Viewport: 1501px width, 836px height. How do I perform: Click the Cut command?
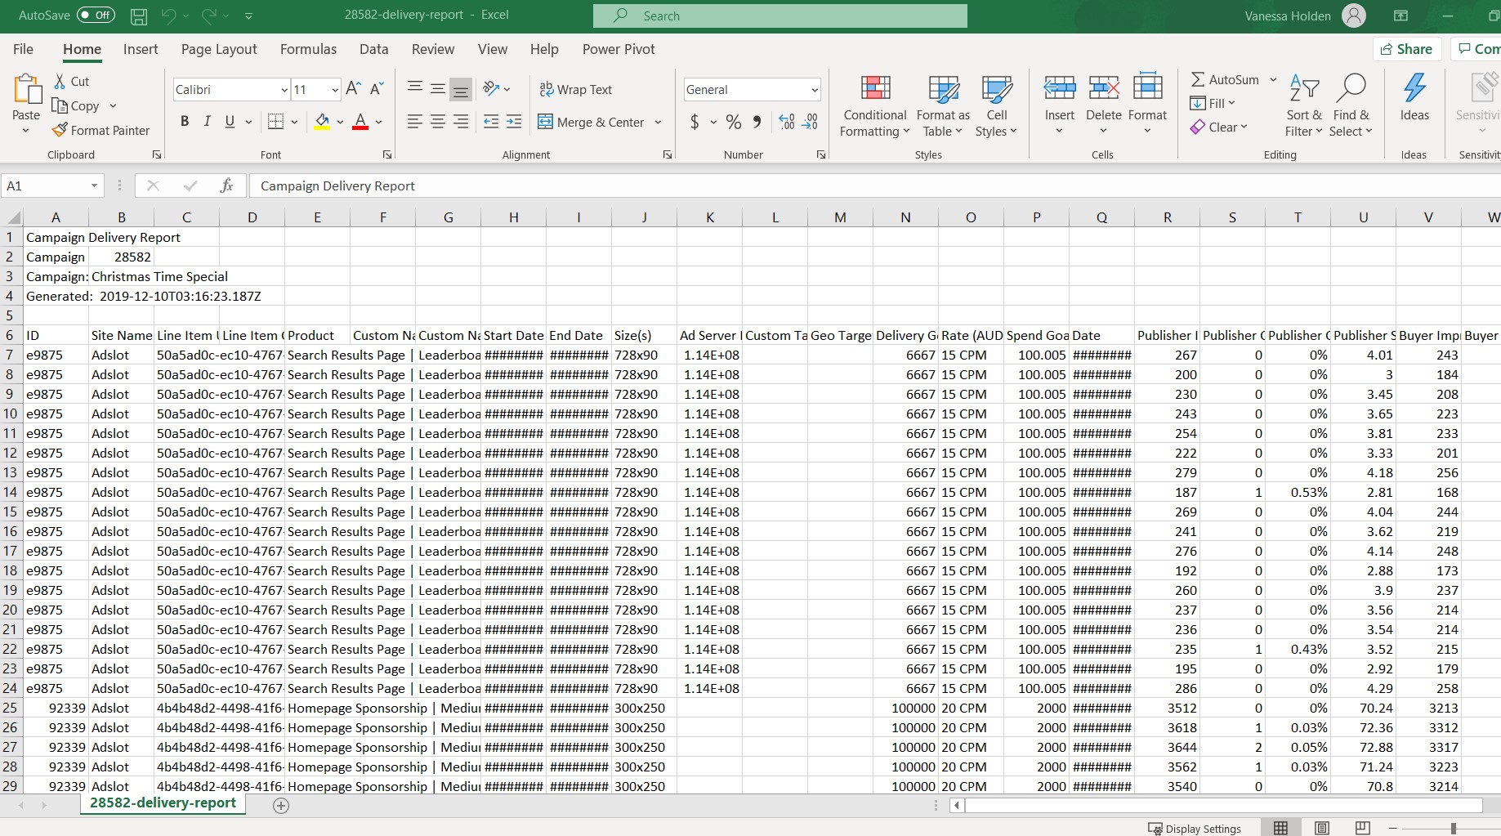(72, 81)
